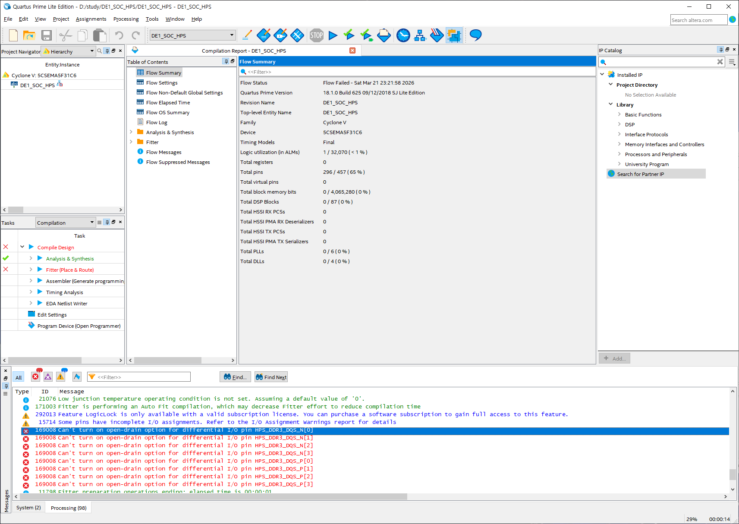Viewport: 739px width, 524px height.
Task: Click the message filter input field
Action: click(x=138, y=377)
